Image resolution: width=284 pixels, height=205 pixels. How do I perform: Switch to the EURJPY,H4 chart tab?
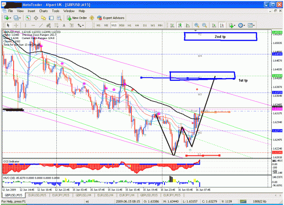click(127, 195)
